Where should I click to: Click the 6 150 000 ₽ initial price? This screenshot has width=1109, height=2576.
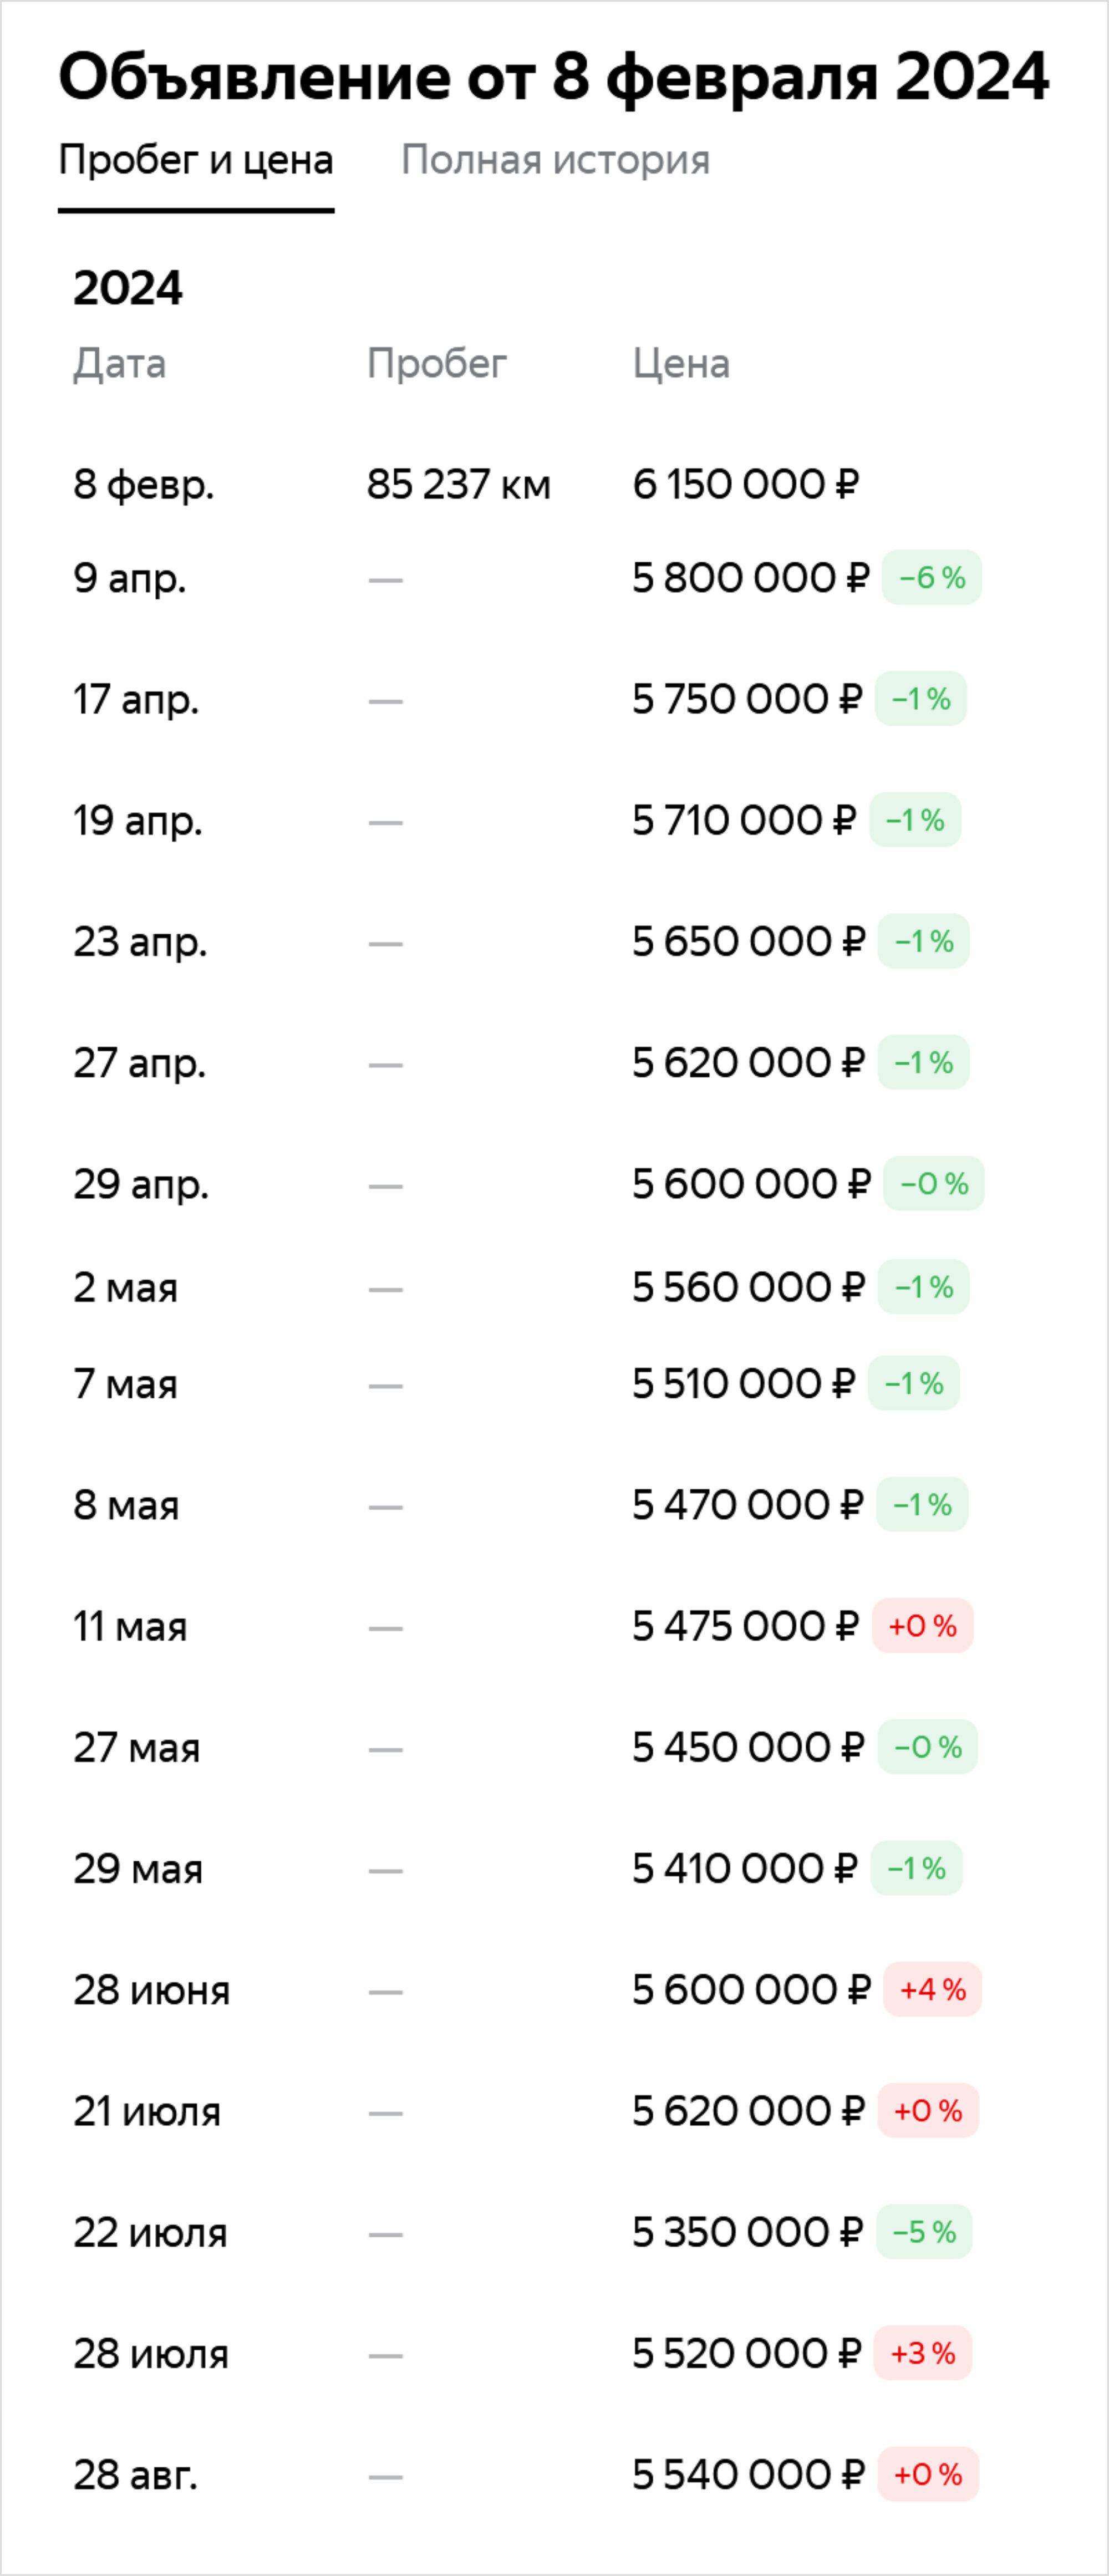[746, 485]
